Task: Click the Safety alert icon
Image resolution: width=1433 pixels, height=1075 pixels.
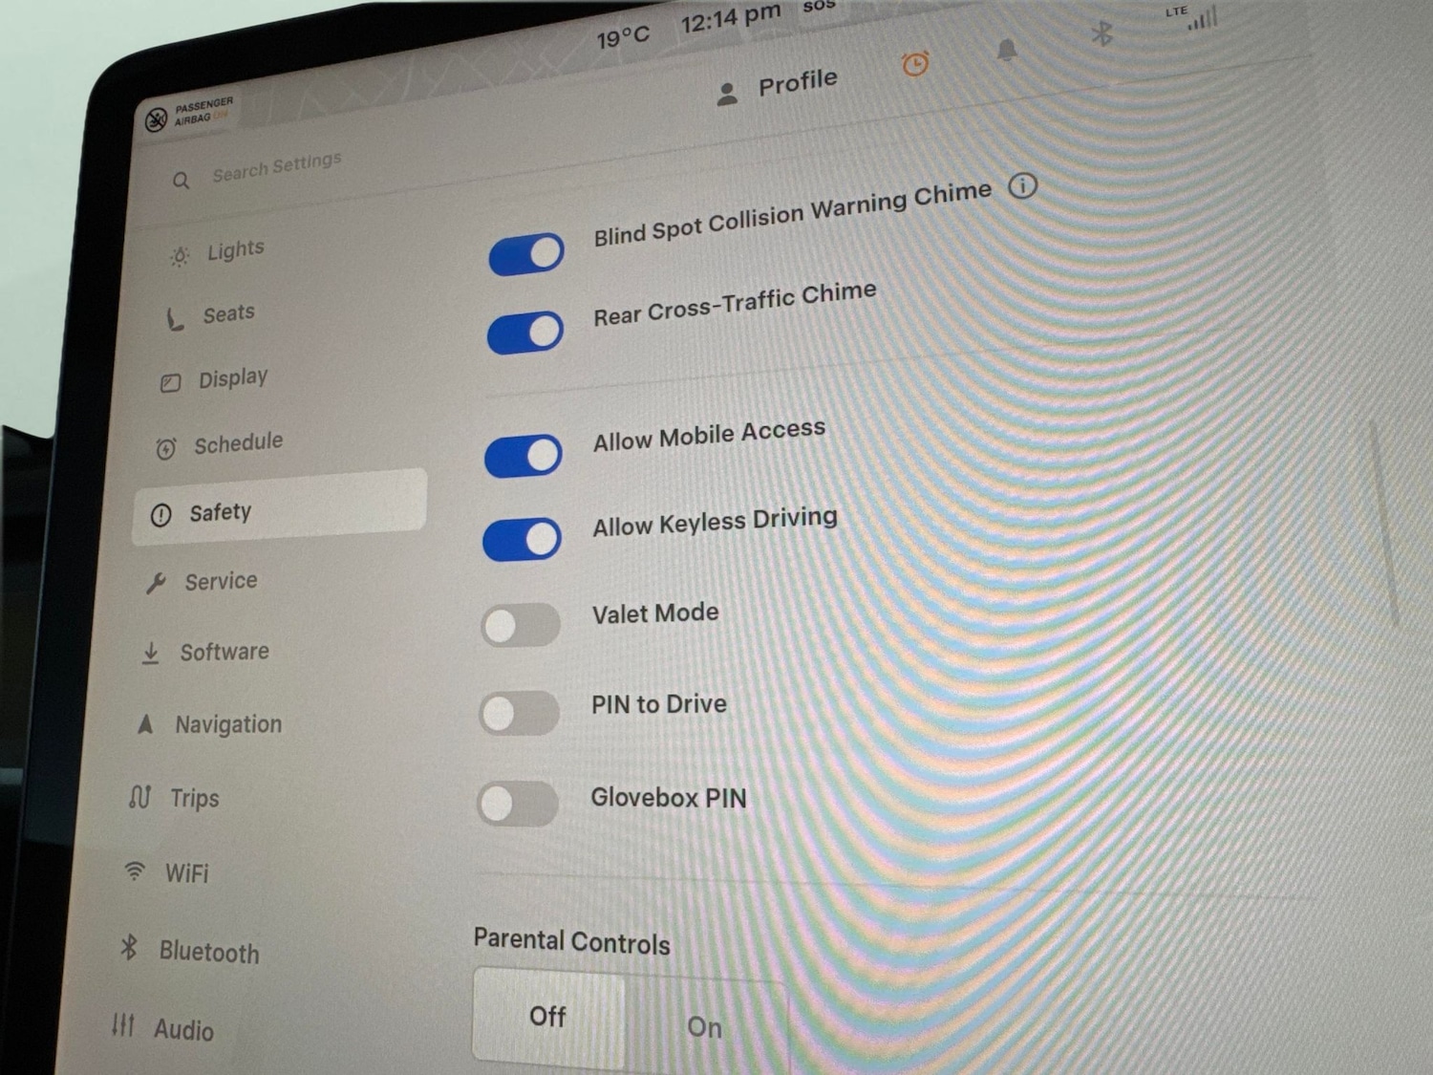Action: click(160, 516)
